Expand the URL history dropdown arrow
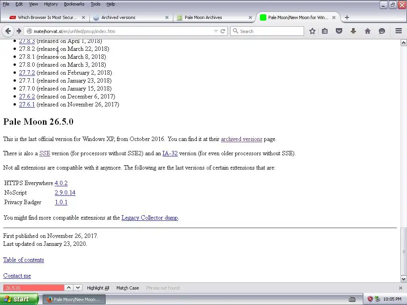The image size is (407, 305). [216, 31]
